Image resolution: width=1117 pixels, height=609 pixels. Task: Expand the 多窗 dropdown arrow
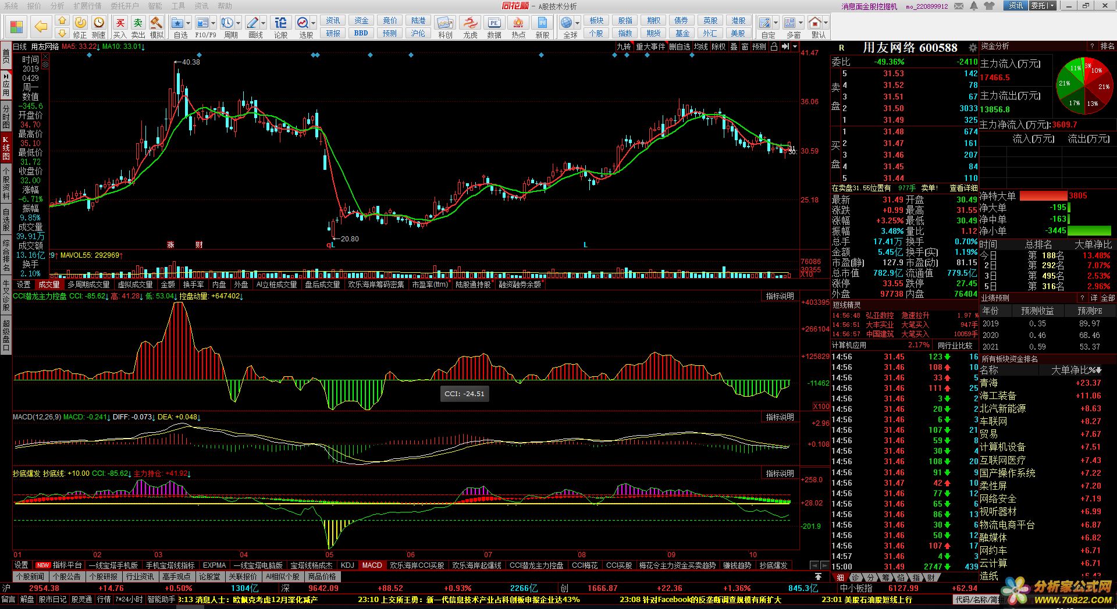pos(801,23)
